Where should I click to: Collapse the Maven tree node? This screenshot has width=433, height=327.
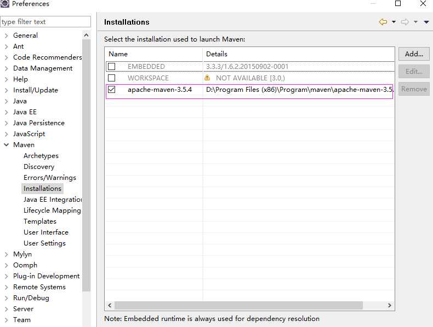tap(7, 145)
